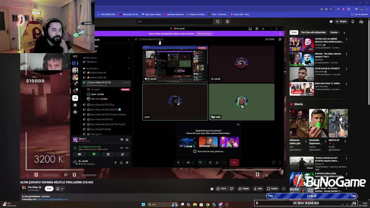Open ezglobalyazilim.com link in description
370x208 pixels.
point(53,199)
